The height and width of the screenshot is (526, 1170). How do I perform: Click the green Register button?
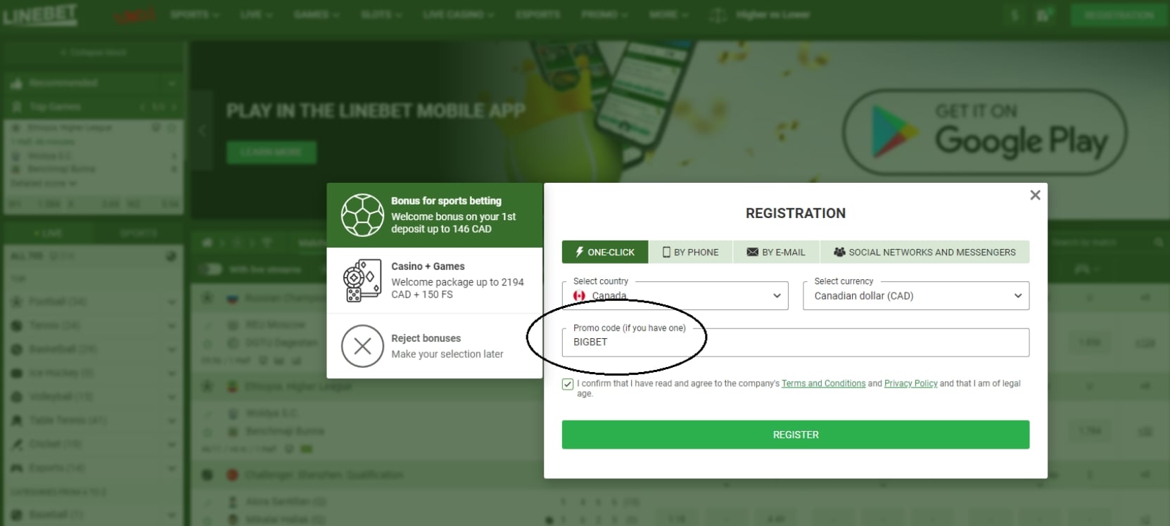pos(796,435)
